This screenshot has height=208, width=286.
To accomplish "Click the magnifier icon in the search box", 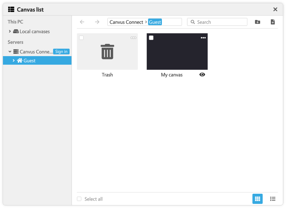I will 193,22.
